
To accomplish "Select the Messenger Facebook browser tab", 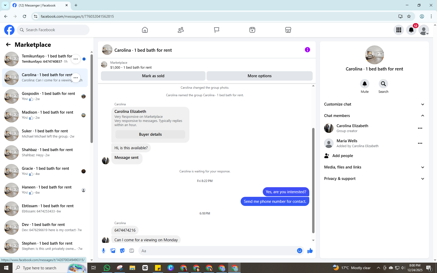I will coord(41,5).
